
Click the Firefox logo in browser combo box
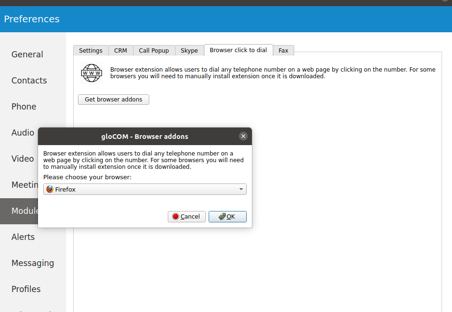tap(50, 189)
